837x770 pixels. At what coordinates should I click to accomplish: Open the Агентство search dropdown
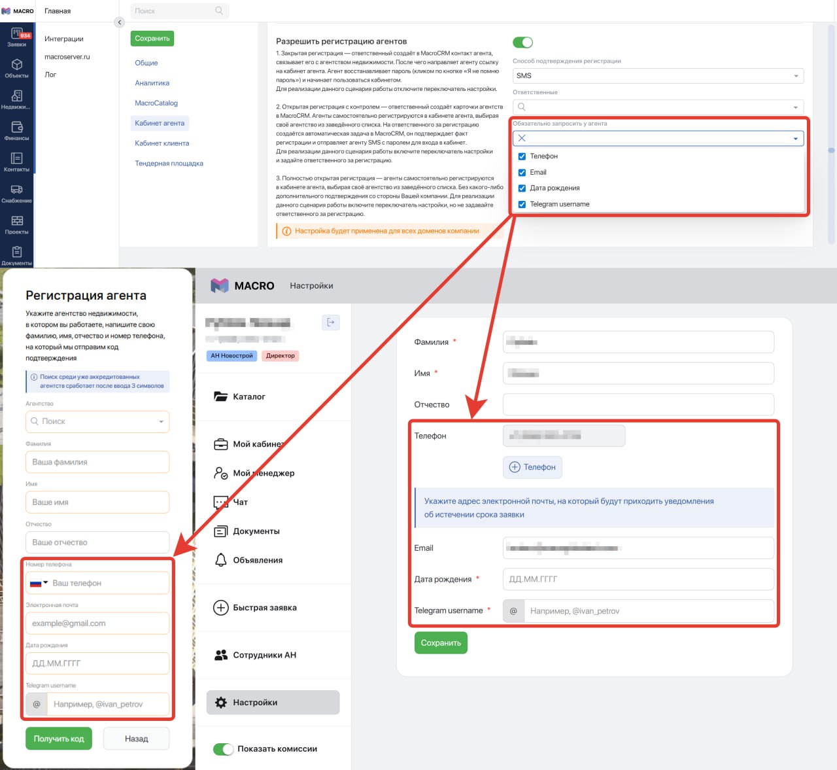pyautogui.click(x=97, y=421)
